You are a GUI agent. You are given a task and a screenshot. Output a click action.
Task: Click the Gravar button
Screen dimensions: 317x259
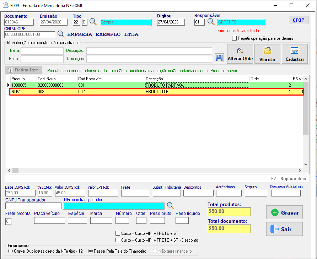284,212
